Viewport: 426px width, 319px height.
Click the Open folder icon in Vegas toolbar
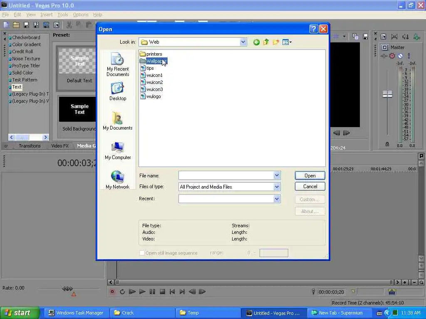coord(16,25)
